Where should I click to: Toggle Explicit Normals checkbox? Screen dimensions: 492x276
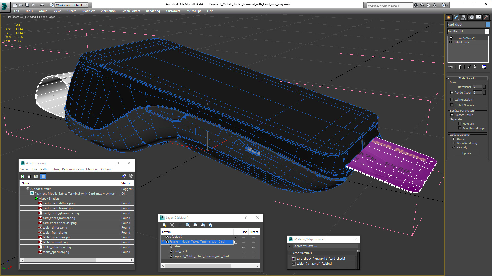point(452,105)
